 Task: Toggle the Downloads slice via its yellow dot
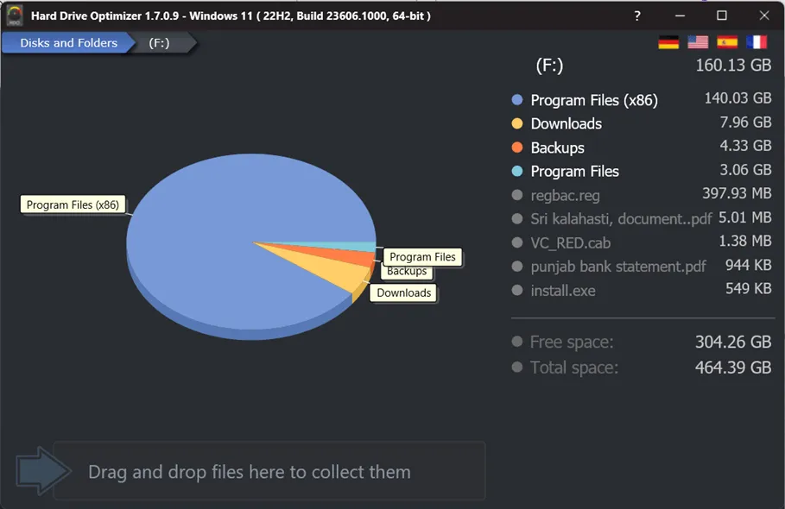point(516,123)
